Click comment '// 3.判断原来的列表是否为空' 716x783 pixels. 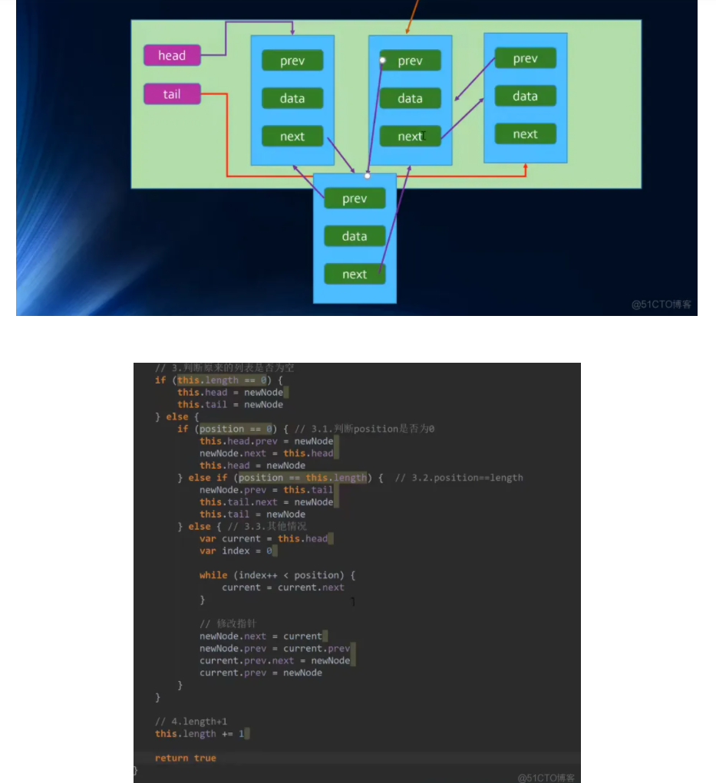[224, 368]
